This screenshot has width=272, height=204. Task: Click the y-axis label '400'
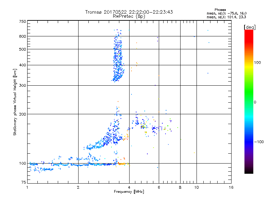point(22,65)
